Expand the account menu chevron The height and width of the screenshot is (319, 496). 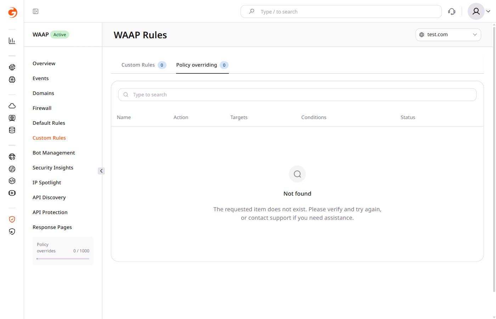[488, 11]
